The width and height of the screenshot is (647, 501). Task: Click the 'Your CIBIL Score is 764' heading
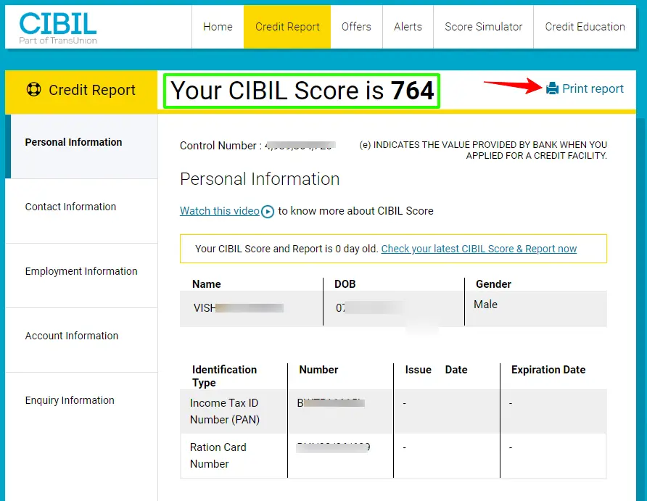coord(302,91)
